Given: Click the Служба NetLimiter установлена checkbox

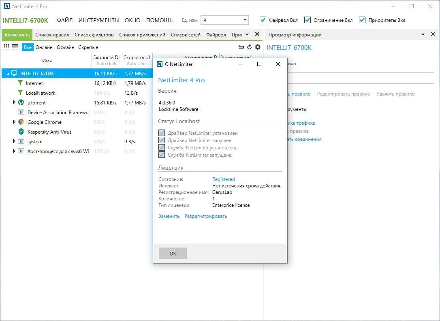Looking at the screenshot, I should [162, 147].
